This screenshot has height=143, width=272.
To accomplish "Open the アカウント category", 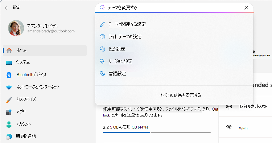I will click(45, 124).
